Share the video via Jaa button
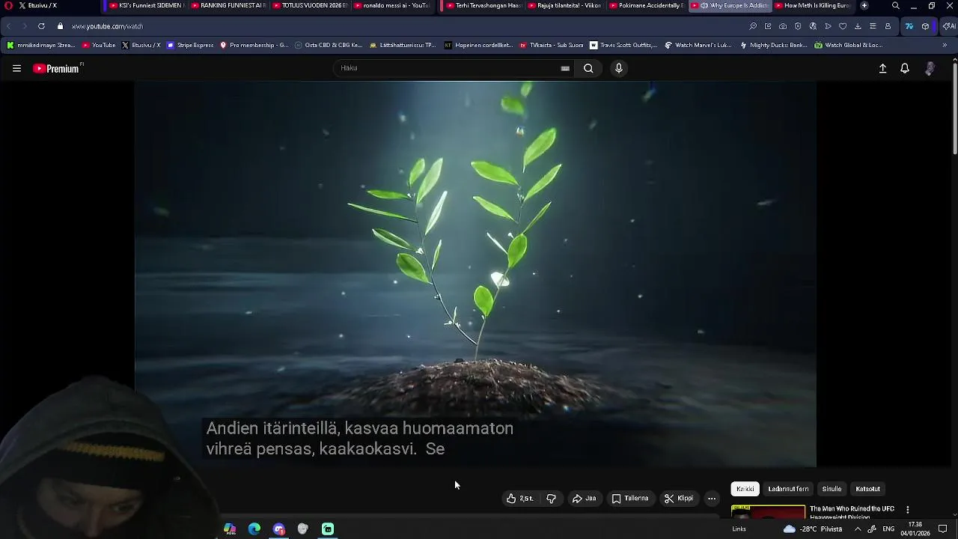Image resolution: width=958 pixels, height=539 pixels. (585, 499)
